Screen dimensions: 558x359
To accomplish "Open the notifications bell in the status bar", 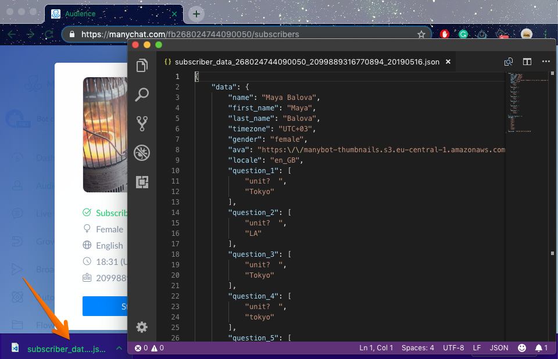I will (541, 348).
